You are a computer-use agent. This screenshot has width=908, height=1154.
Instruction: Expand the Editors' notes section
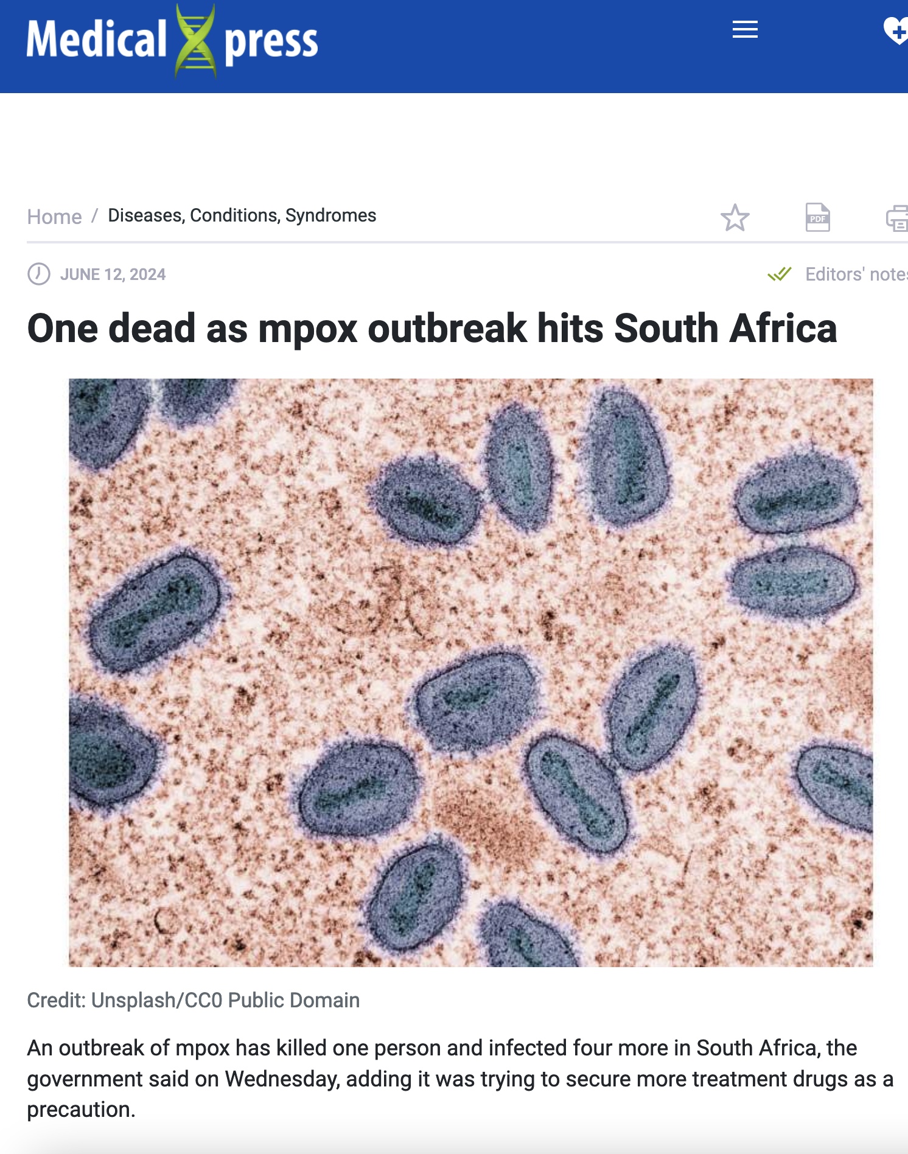(x=856, y=274)
